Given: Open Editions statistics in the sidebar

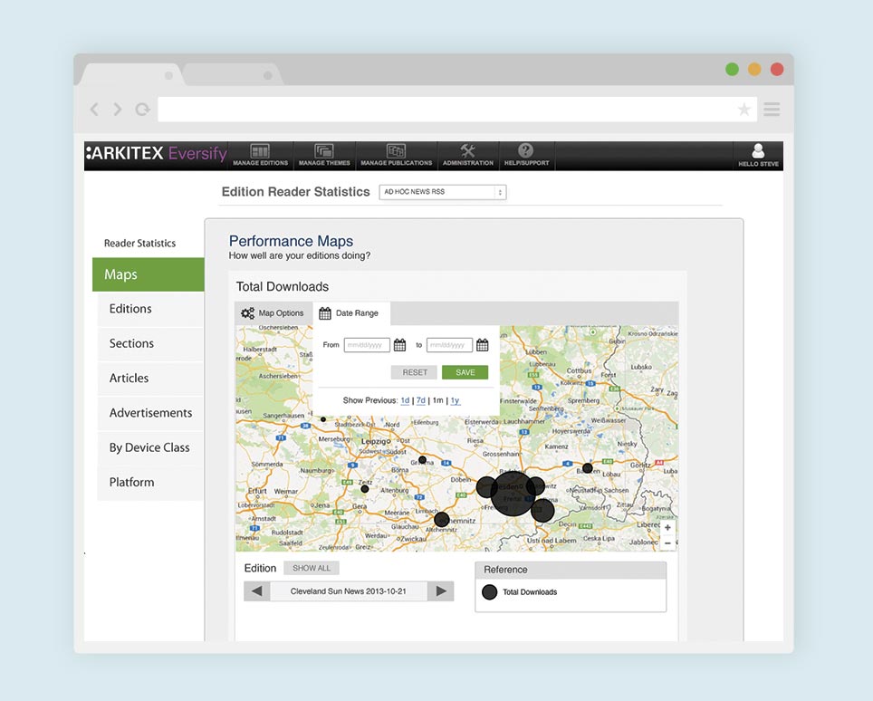Looking at the screenshot, I should pos(150,309).
